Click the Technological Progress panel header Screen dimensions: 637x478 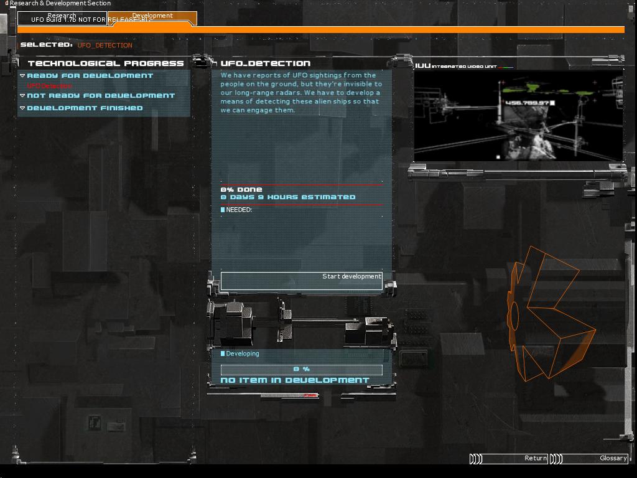[106, 63]
